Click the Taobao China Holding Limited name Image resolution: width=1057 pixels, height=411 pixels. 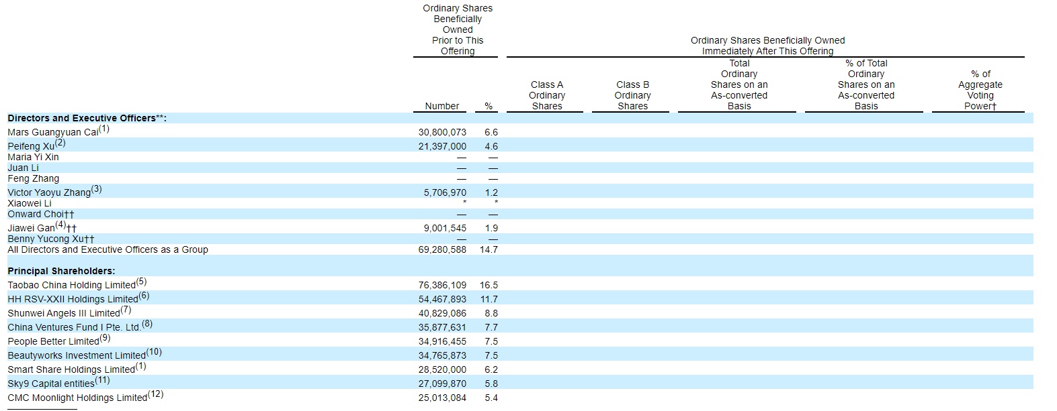click(x=71, y=285)
